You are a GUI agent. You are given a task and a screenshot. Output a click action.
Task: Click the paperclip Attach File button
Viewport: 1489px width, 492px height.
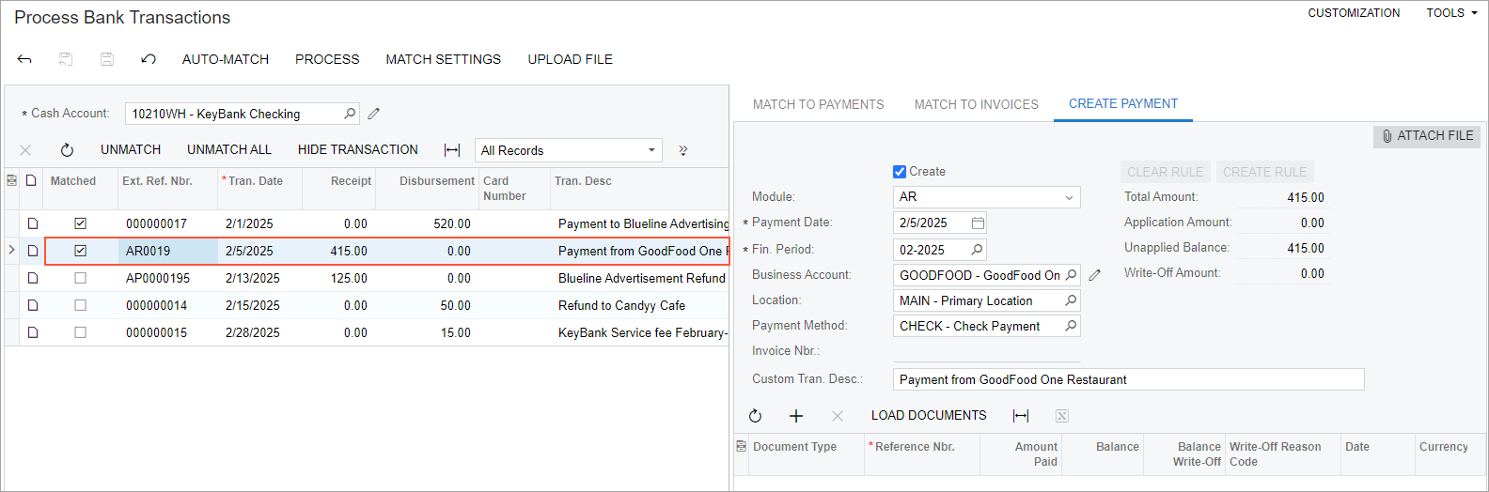pyautogui.click(x=1426, y=136)
